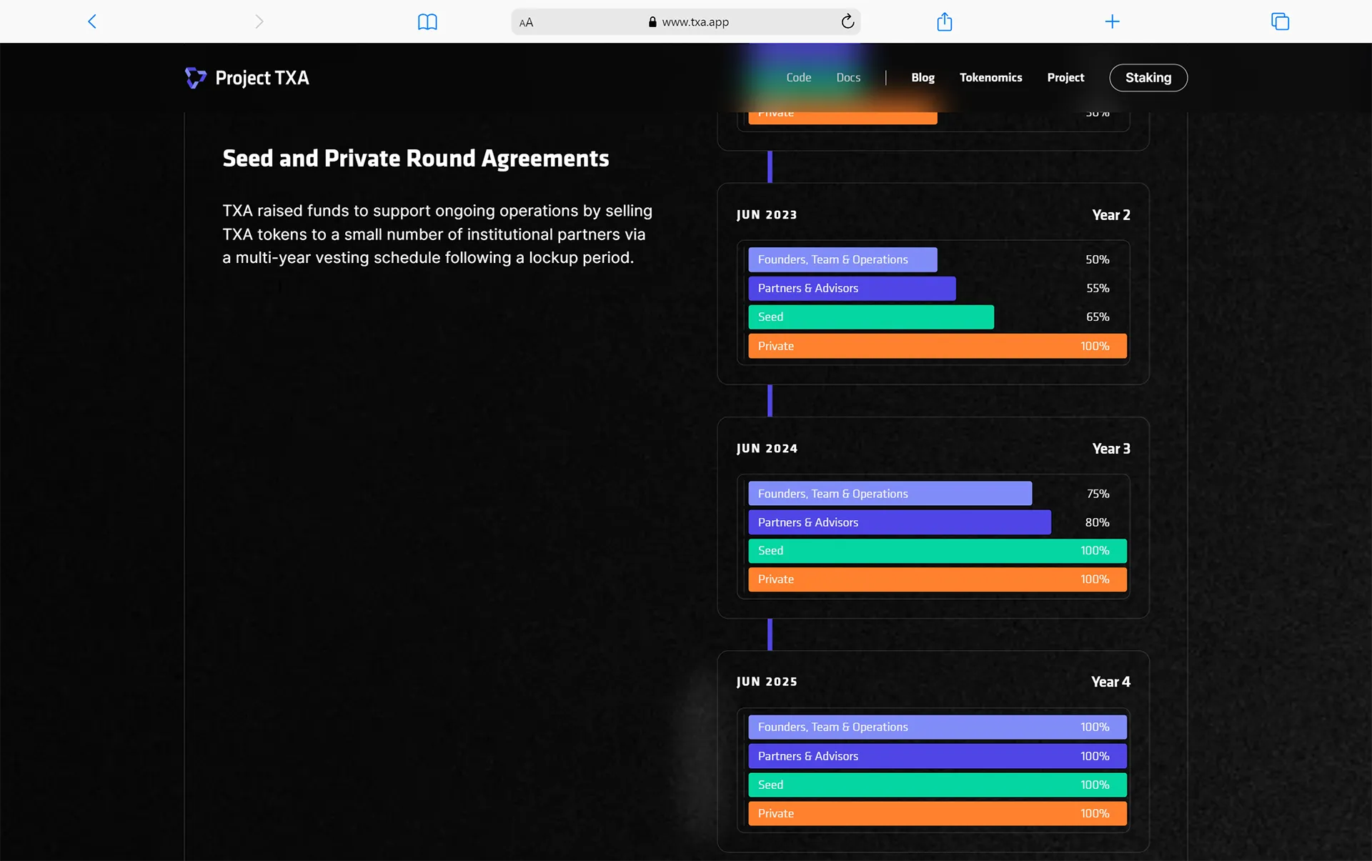This screenshot has height=861, width=1372.
Task: Reload the page with refresh icon
Action: [847, 21]
